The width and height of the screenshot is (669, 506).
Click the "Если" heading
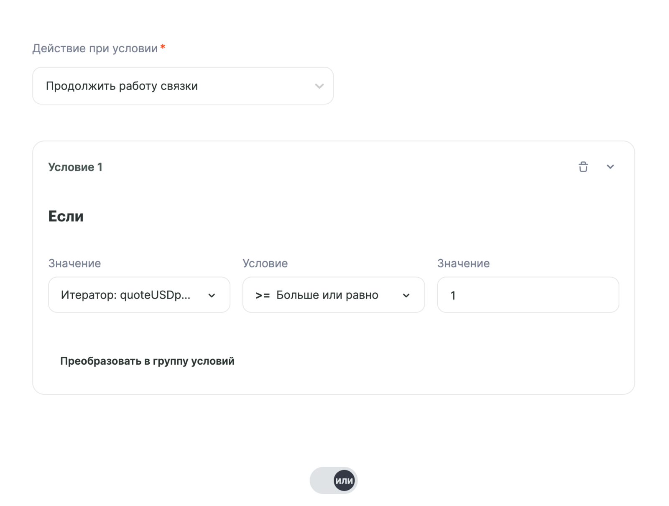click(x=66, y=216)
